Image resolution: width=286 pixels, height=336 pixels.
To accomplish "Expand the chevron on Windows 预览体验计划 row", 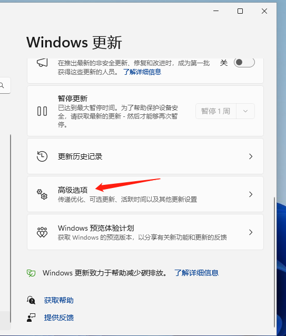I will coord(251,232).
